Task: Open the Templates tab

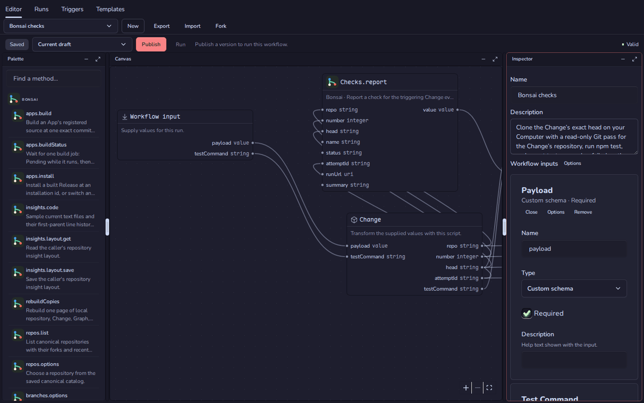Action: tap(110, 9)
